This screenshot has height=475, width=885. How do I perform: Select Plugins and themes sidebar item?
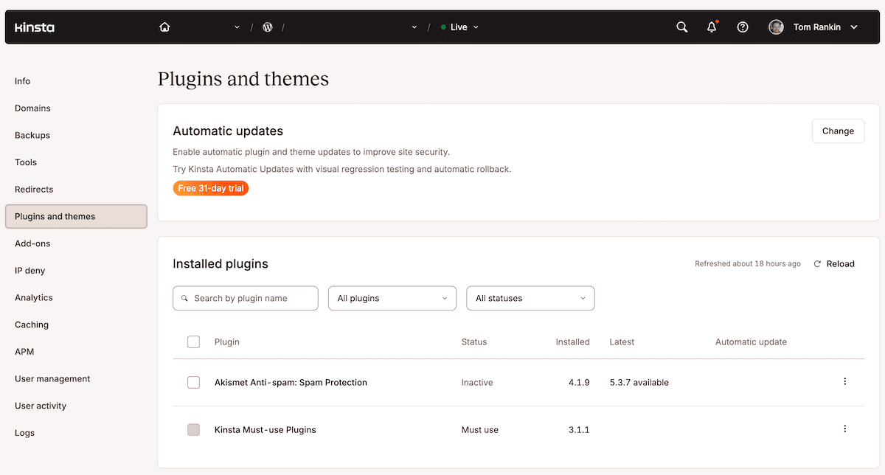76,216
